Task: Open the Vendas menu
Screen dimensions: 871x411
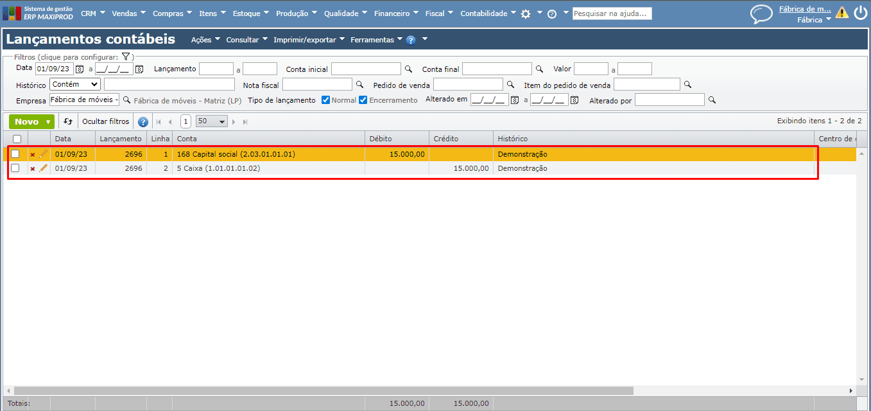Action: (x=128, y=13)
